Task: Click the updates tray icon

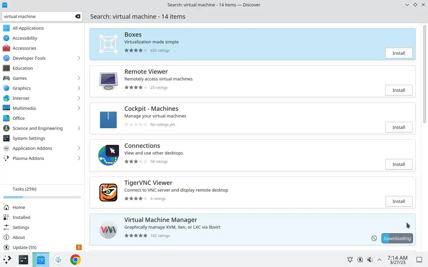Action: [x=360, y=259]
